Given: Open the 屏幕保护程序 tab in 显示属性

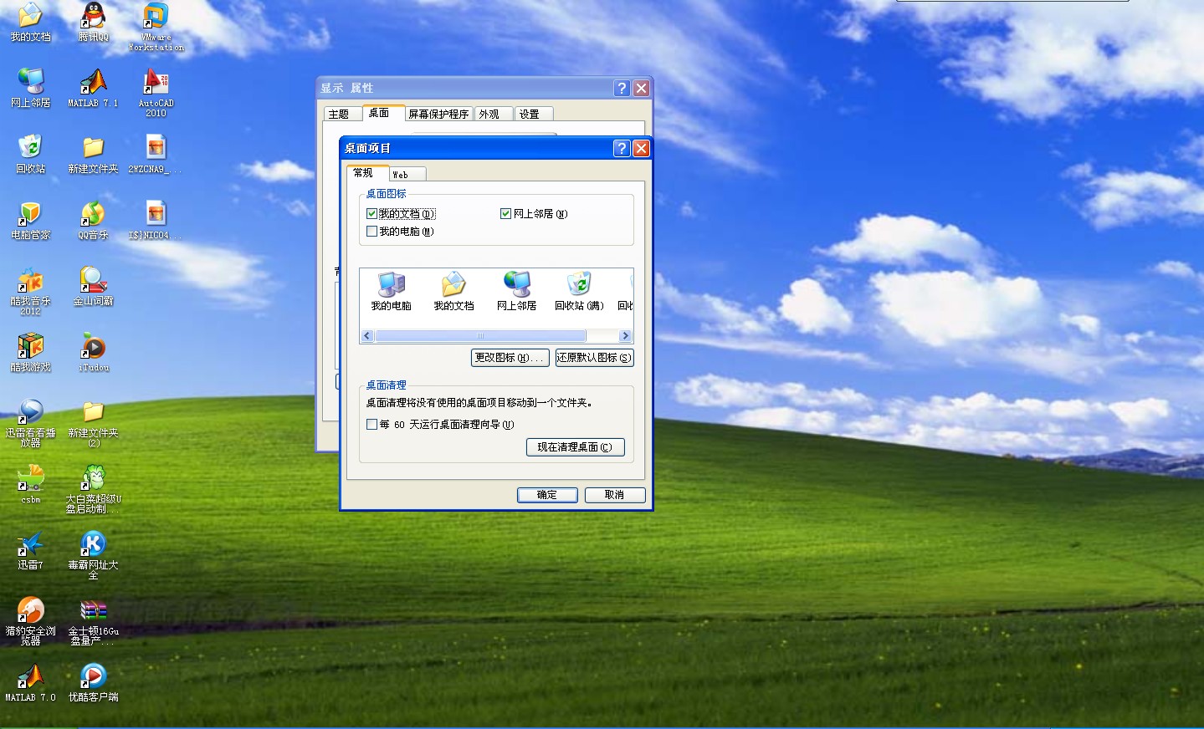Looking at the screenshot, I should [x=439, y=114].
